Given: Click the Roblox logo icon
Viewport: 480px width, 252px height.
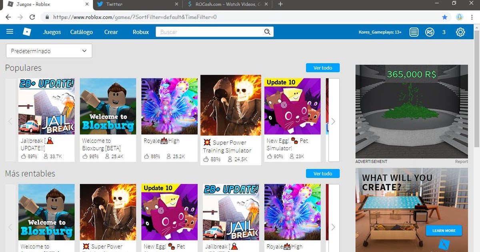Looking at the screenshot, I should (27, 32).
